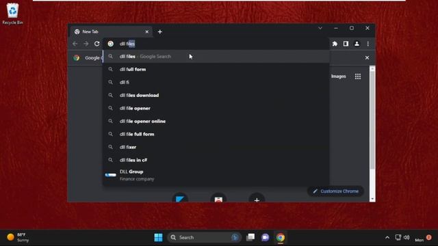This screenshot has width=438, height=246.
Task: Open the Windows Start menu
Action: tap(158, 237)
